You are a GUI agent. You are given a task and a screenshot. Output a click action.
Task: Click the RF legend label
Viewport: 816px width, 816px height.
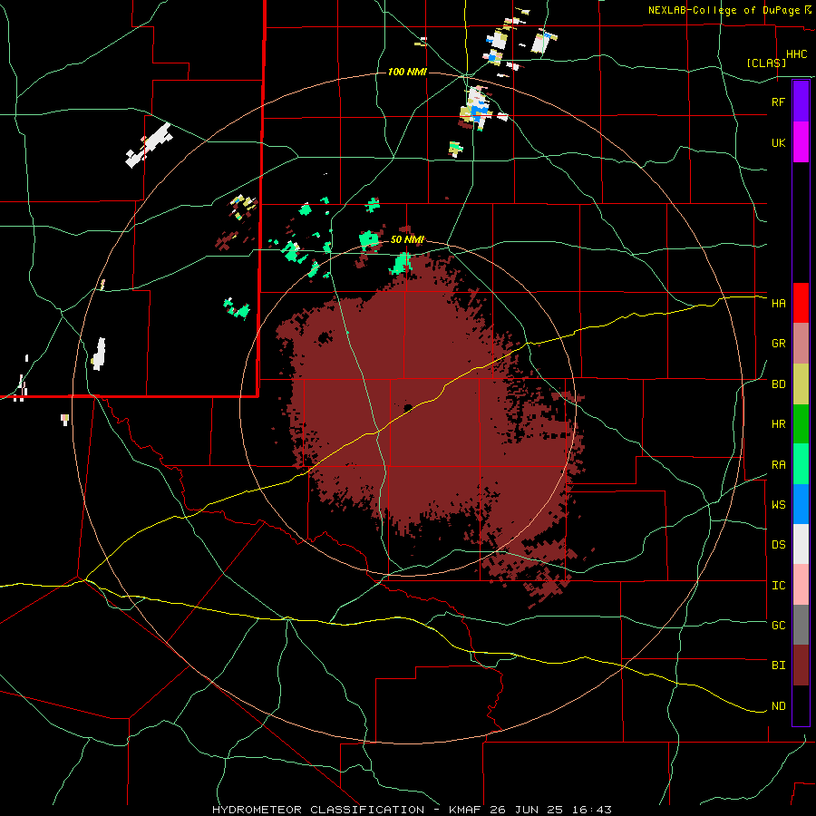tap(778, 102)
